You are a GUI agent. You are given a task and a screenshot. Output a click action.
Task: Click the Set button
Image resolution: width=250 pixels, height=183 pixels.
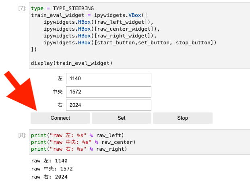tap(122, 118)
